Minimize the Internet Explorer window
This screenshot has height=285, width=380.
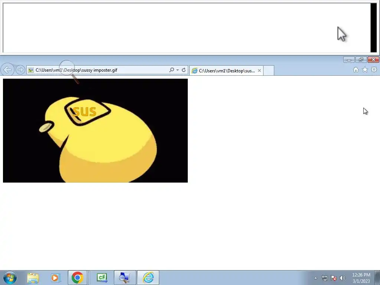click(x=349, y=60)
